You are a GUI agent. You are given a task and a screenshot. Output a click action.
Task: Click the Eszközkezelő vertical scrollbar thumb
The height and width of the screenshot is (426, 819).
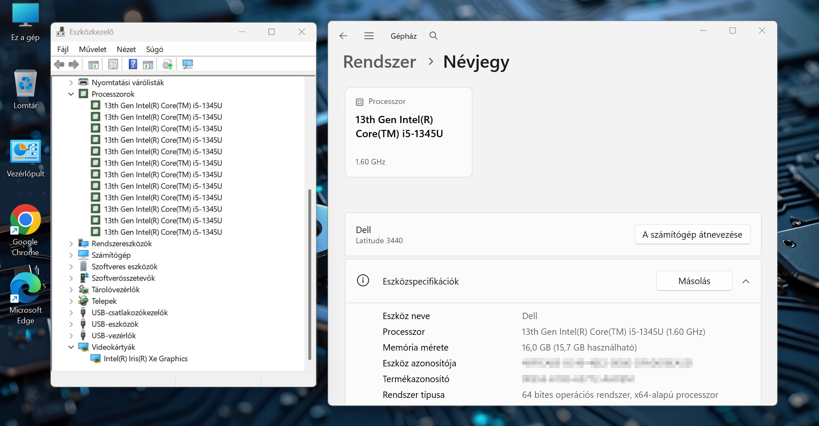point(310,275)
